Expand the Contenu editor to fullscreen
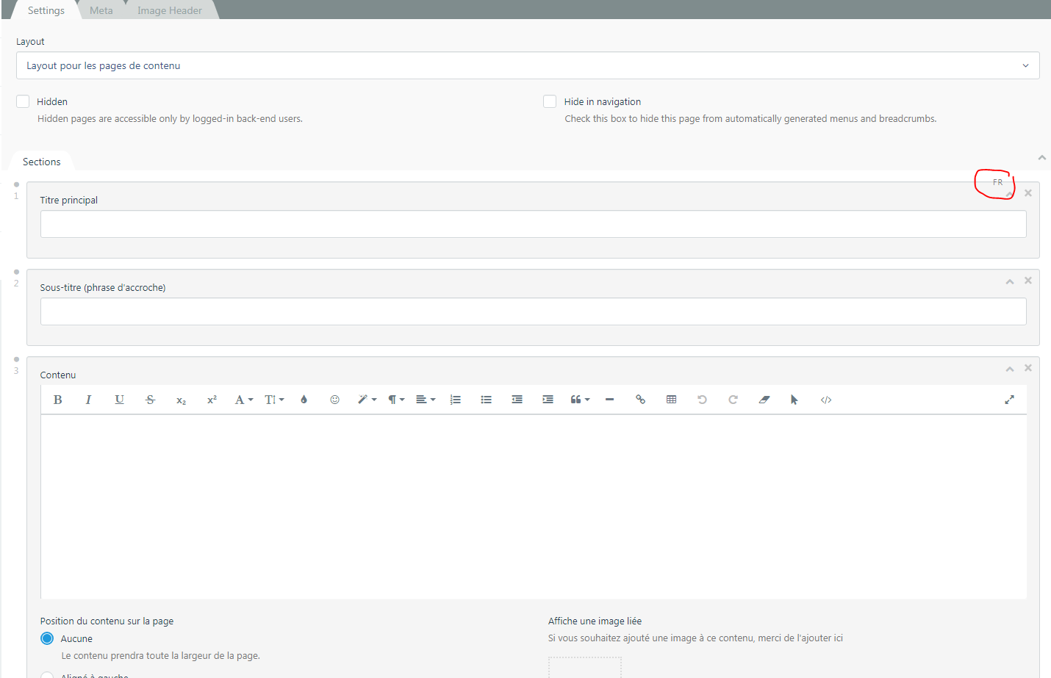The height and width of the screenshot is (678, 1051). point(1009,399)
